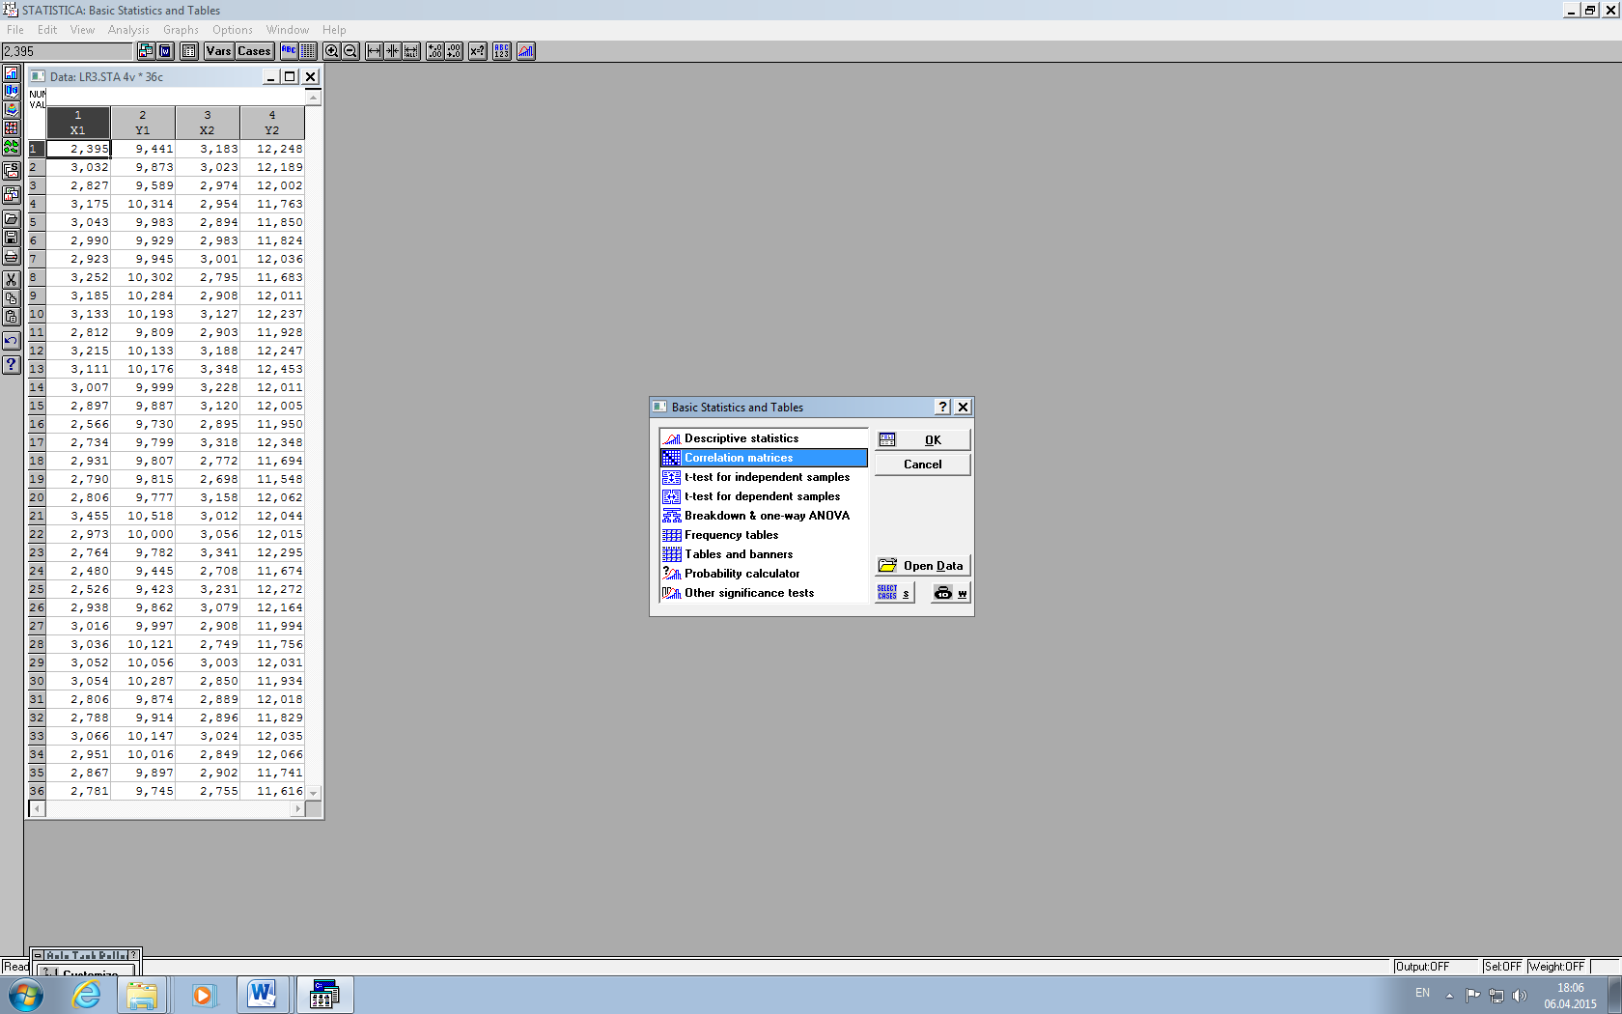Screen dimensions: 1622x1014
Task: Open the Quick Stats Graphs toolbar icon
Action: [x=526, y=51]
